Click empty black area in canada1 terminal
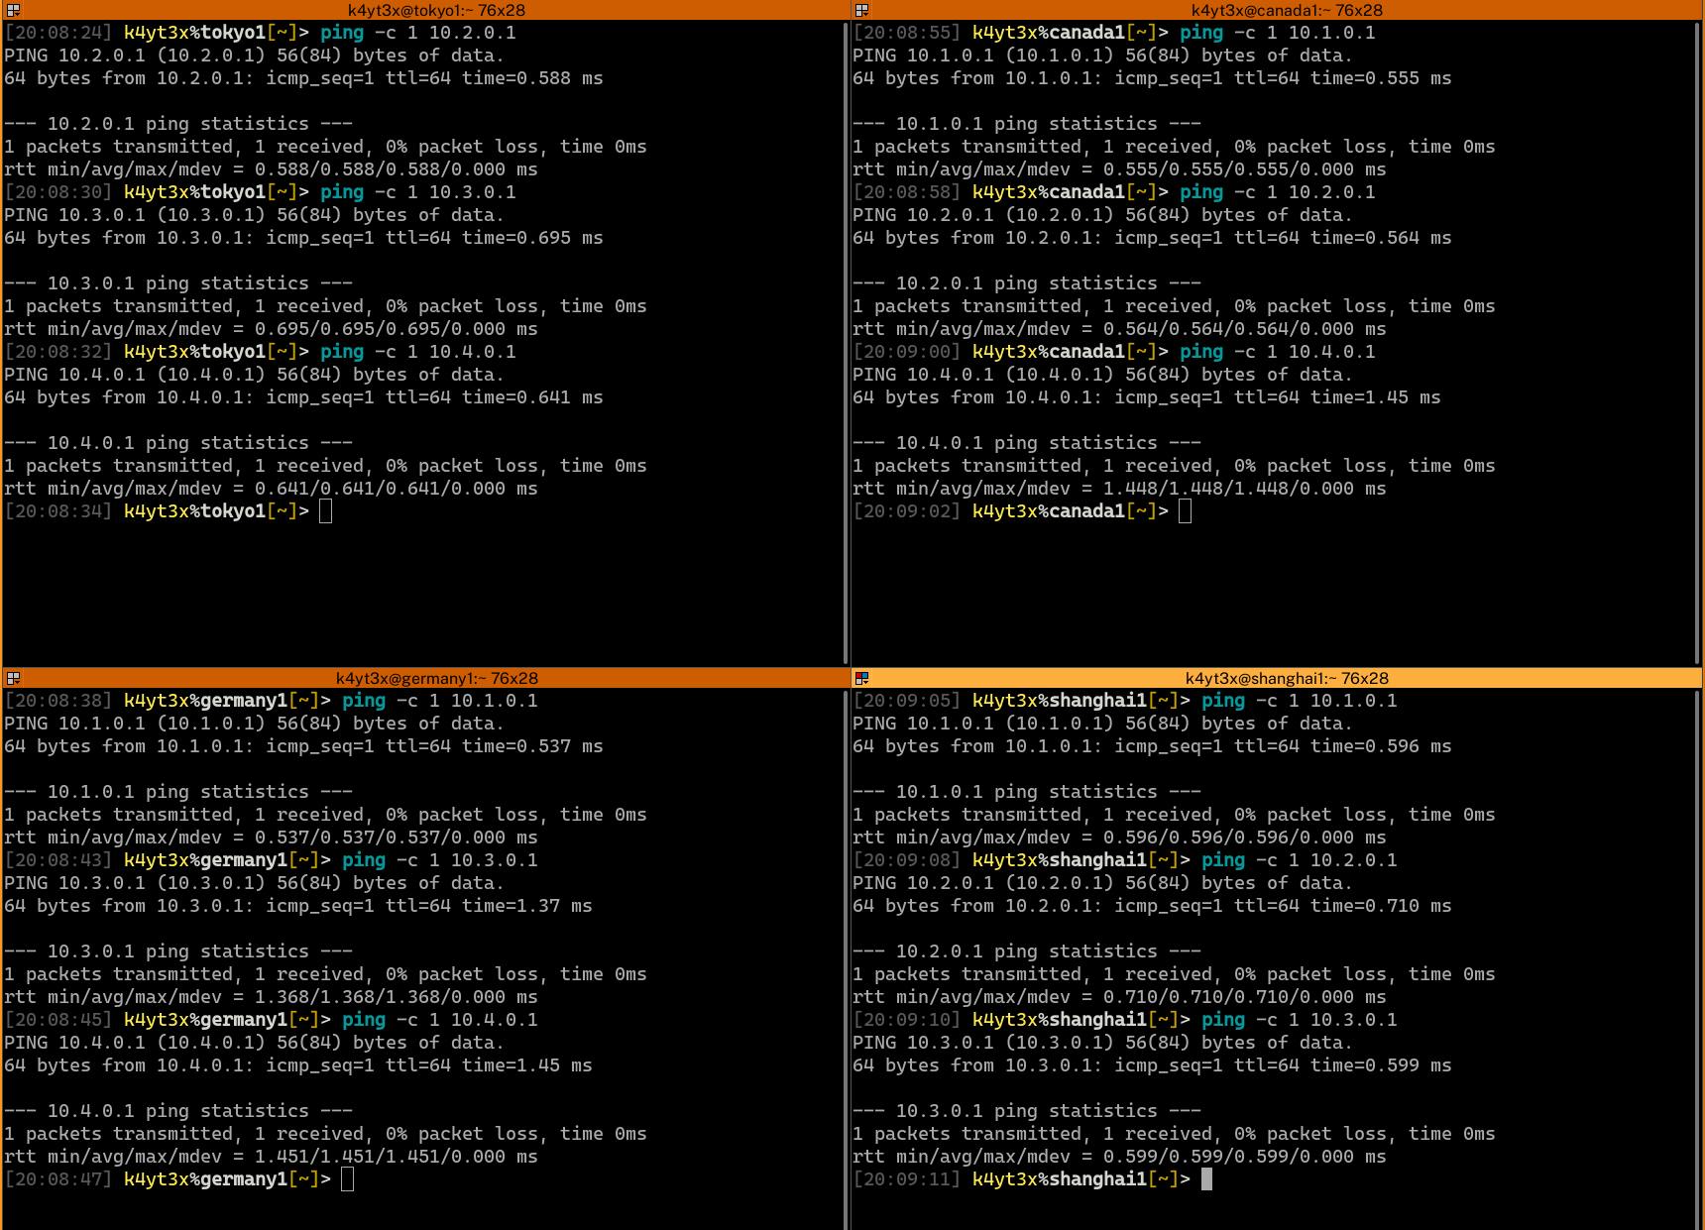Screen dimensions: 1705x1230 [1274, 595]
